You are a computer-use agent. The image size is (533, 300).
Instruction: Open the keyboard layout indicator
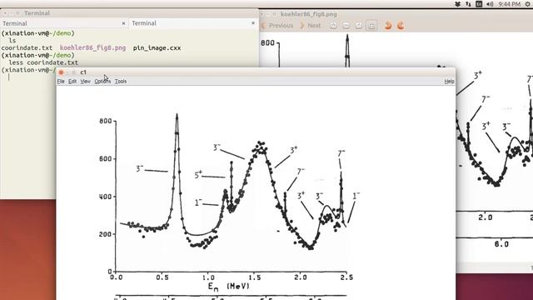[x=479, y=4]
